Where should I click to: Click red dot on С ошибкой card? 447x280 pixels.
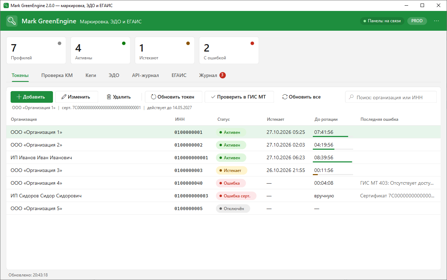coord(252,43)
